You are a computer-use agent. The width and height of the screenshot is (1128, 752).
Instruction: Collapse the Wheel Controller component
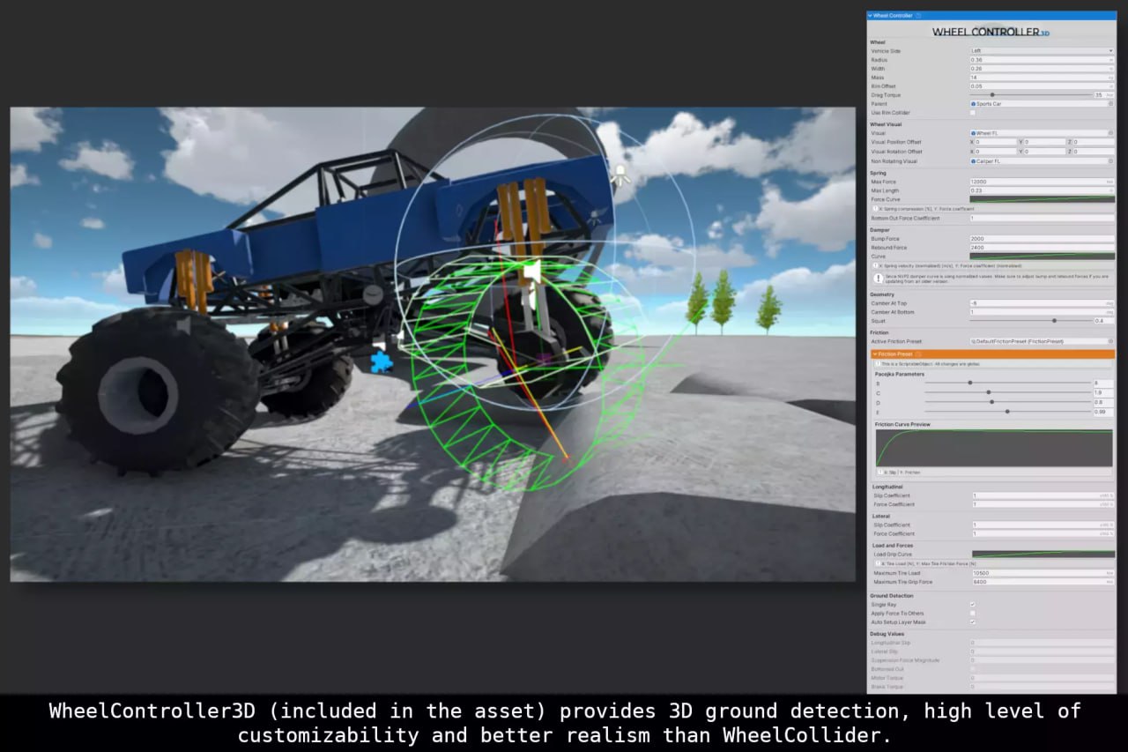[x=872, y=15]
